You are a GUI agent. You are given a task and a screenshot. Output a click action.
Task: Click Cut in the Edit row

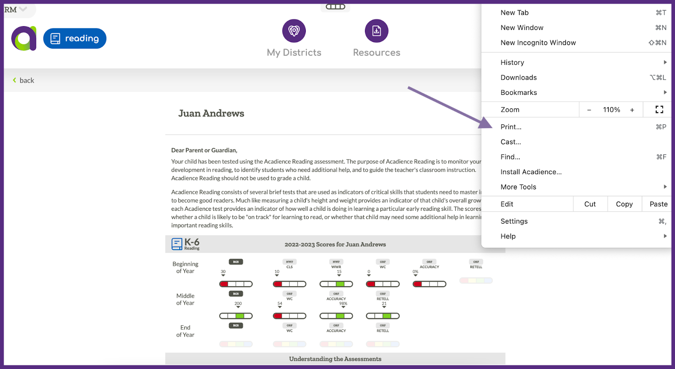click(x=590, y=204)
